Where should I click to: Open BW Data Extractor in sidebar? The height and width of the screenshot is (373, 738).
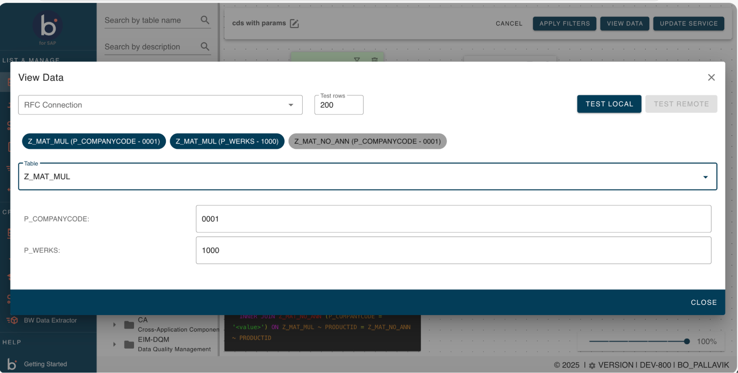point(50,320)
